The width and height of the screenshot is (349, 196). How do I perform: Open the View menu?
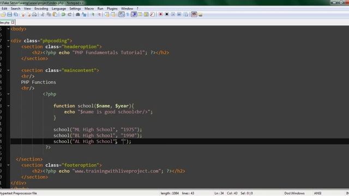[x=27, y=9]
